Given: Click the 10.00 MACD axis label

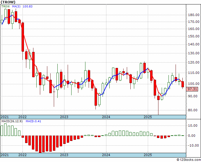Looking at the screenshot, I should coord(193,126).
